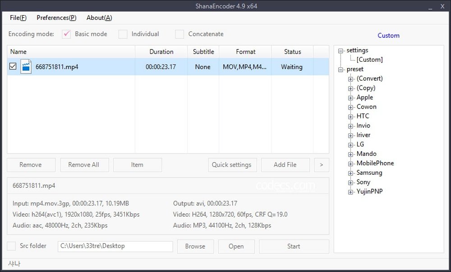Select the [Custom] settings item
Image resolution: width=451 pixels, height=272 pixels.
[369, 59]
